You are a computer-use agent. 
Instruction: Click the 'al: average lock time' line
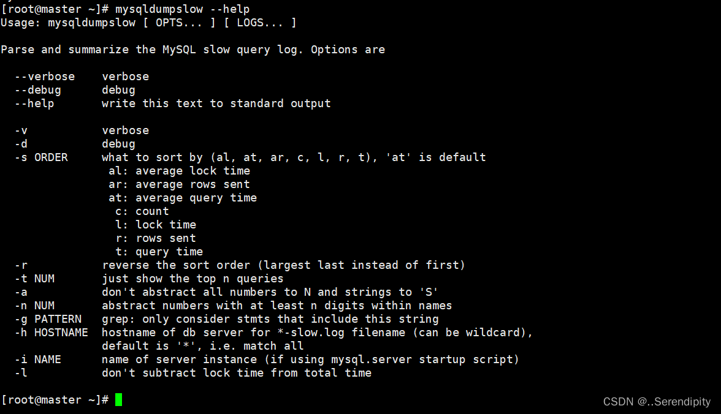pyautogui.click(x=179, y=171)
